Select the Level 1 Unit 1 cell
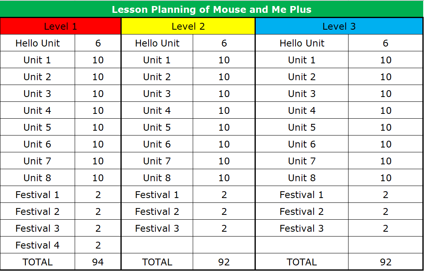 (x=38, y=60)
